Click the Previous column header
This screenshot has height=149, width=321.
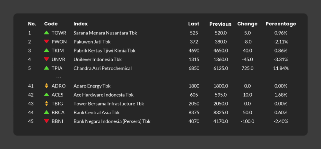point(220,24)
